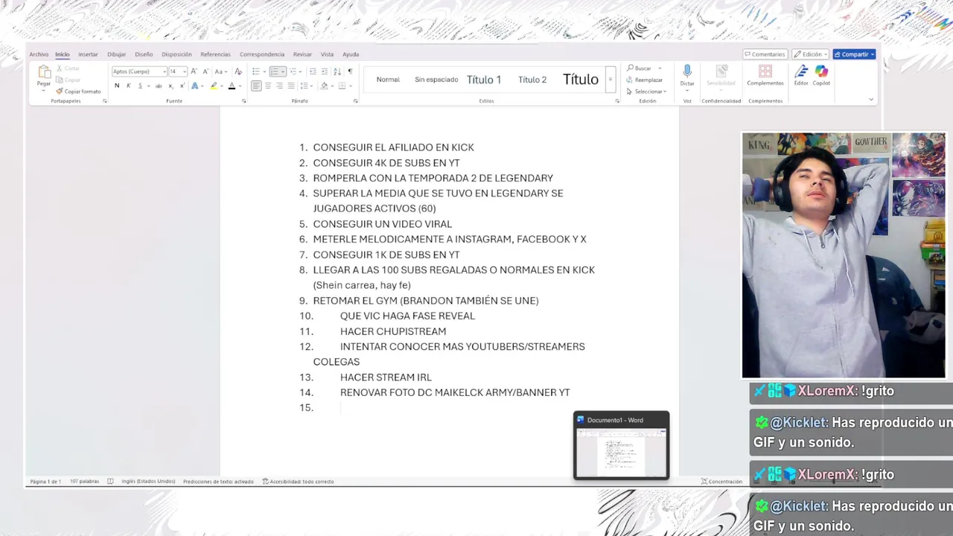Switch to the Diseño tab

click(x=144, y=54)
